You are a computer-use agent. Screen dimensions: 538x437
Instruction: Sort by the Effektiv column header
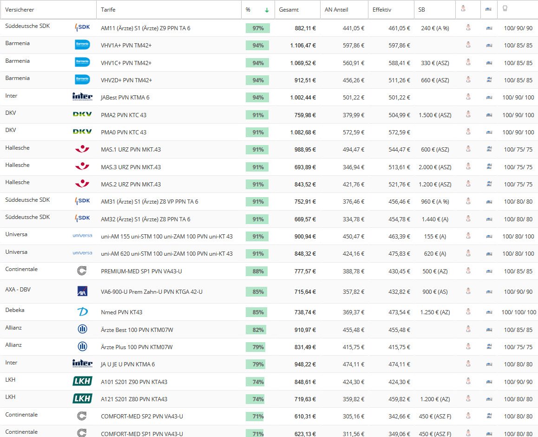(382, 10)
